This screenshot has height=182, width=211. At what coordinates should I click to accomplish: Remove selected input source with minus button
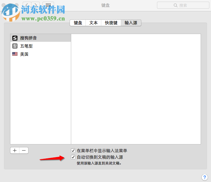pos(24,150)
